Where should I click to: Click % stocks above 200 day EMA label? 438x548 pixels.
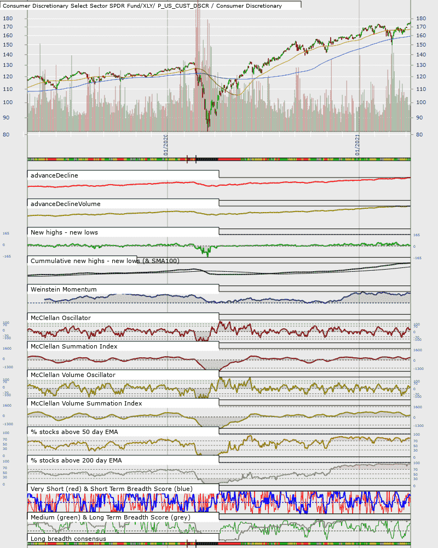click(x=76, y=460)
